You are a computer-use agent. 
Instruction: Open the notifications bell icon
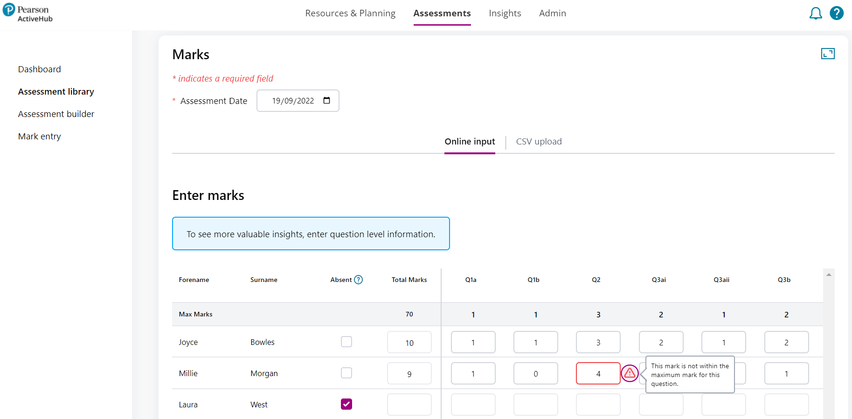click(x=815, y=14)
